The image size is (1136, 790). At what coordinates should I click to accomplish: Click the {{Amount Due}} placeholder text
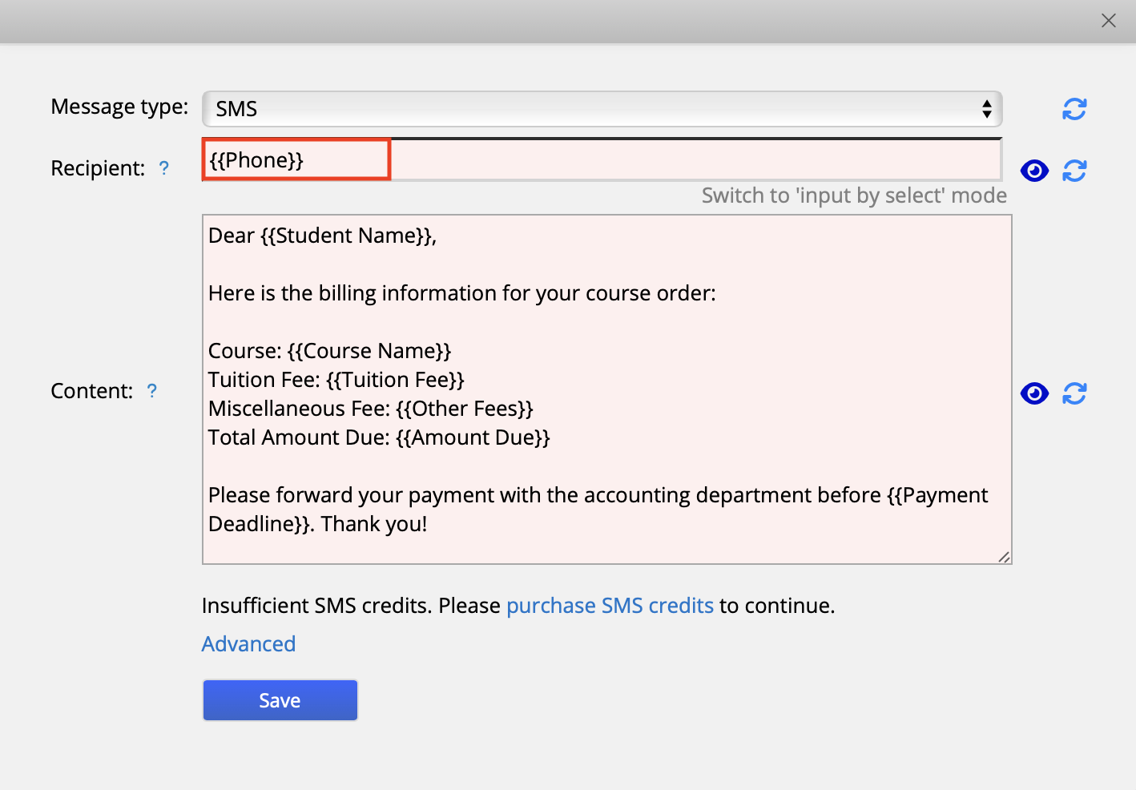coord(473,437)
